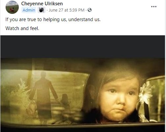This screenshot has height=132, width=166.
Task: Click the Cheyenne Ulriksen name link
Action: (42, 4)
